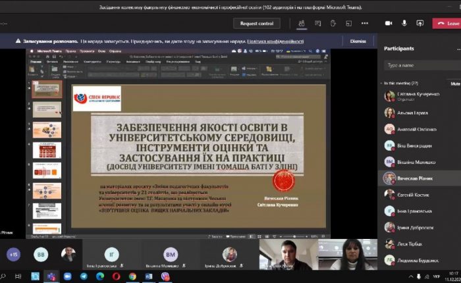
Task: Click the red Leave button
Action: 447,24
